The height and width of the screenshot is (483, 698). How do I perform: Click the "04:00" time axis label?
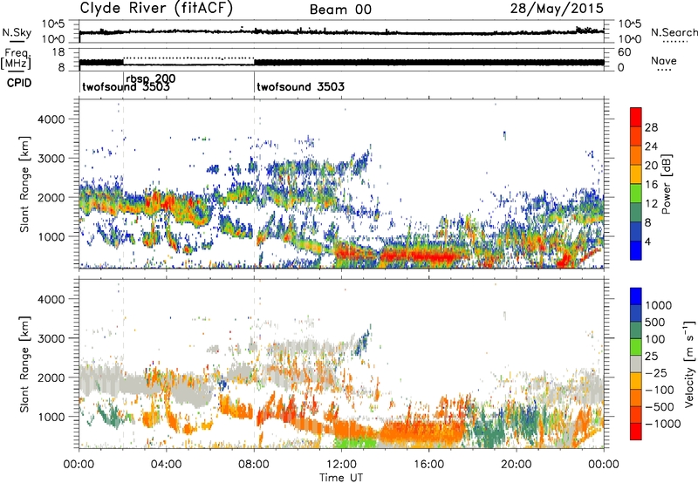click(166, 465)
